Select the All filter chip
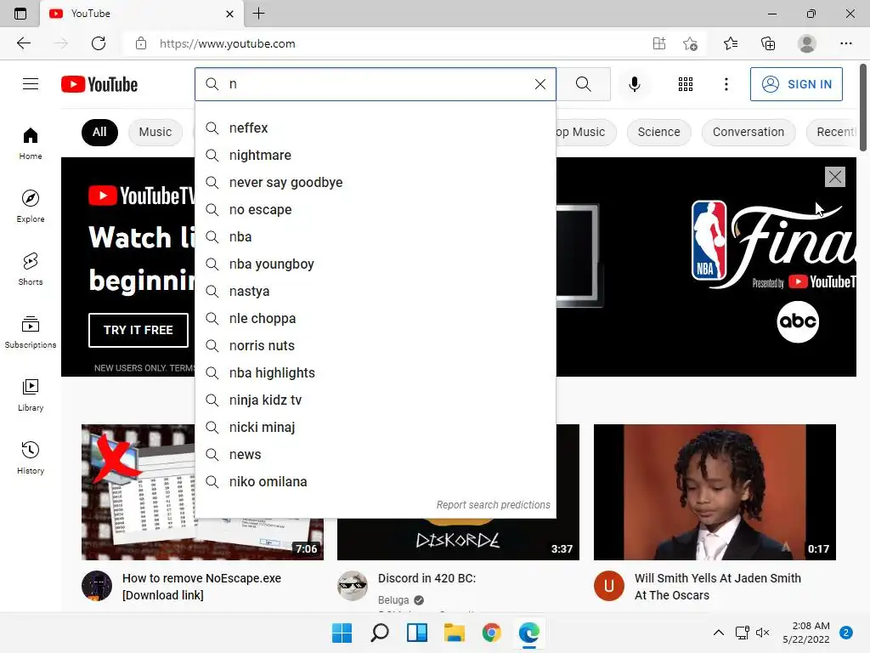Viewport: 870px width, 653px height. click(x=99, y=132)
